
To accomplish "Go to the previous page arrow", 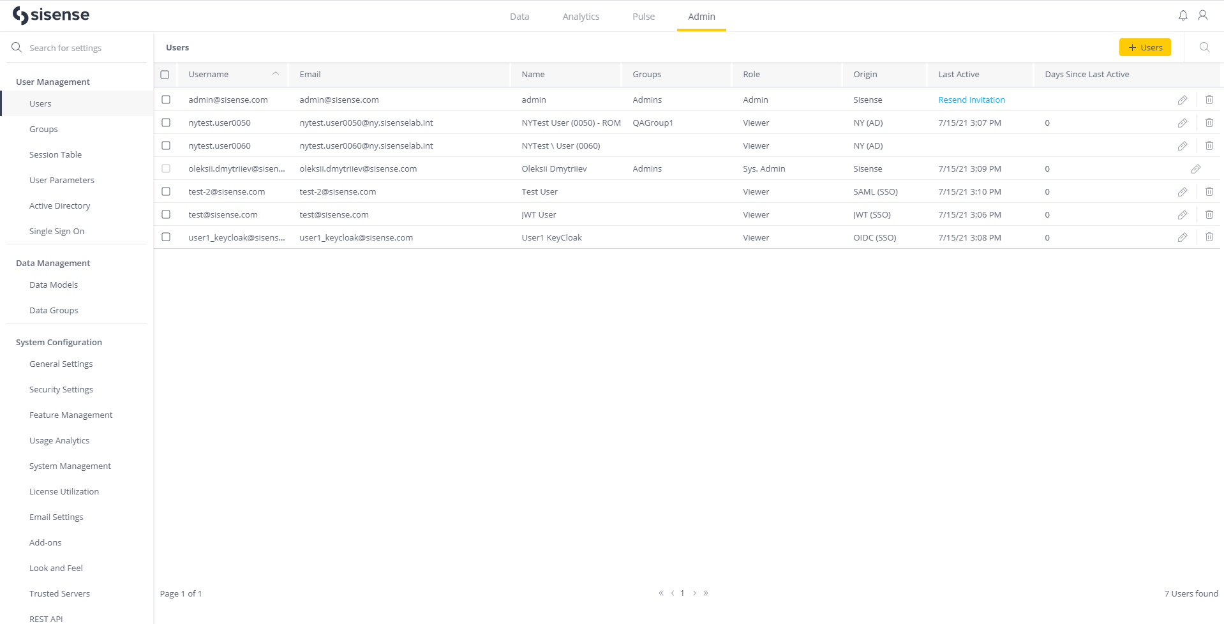I will click(673, 593).
